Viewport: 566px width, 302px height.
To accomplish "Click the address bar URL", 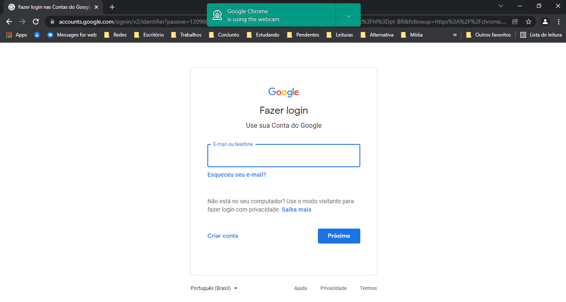I will [283, 22].
